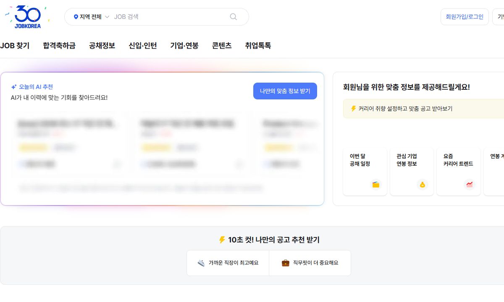Open the 신입·인턴 menu
Image resolution: width=504 pixels, height=302 pixels.
click(x=143, y=46)
